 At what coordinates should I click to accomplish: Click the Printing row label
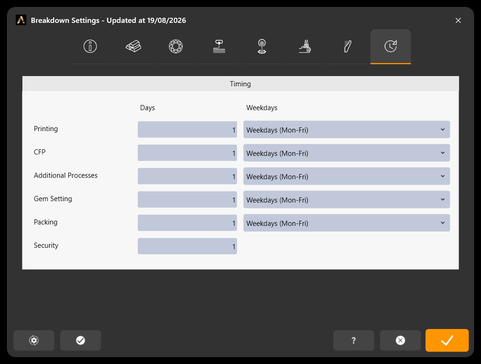(x=46, y=129)
